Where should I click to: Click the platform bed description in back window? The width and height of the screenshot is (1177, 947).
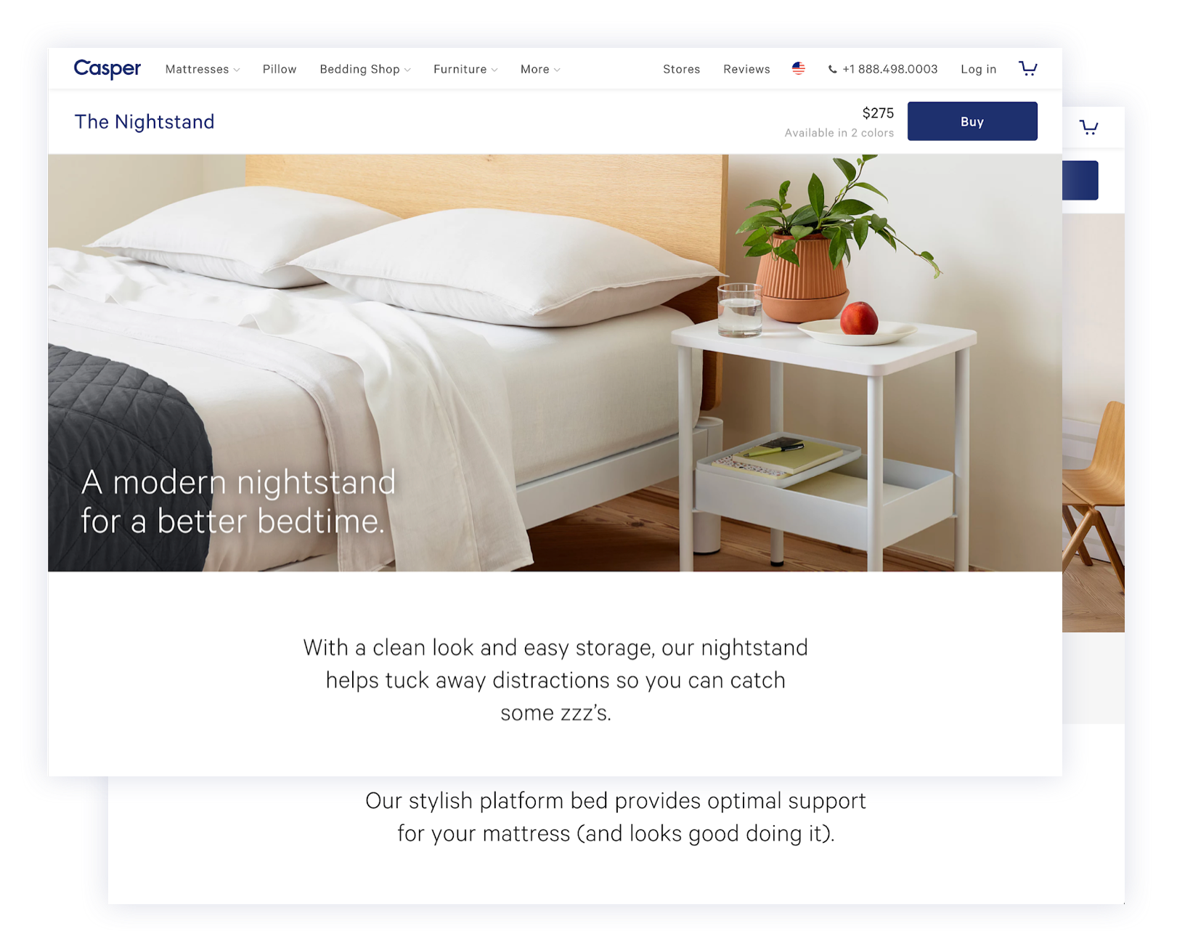point(616,817)
